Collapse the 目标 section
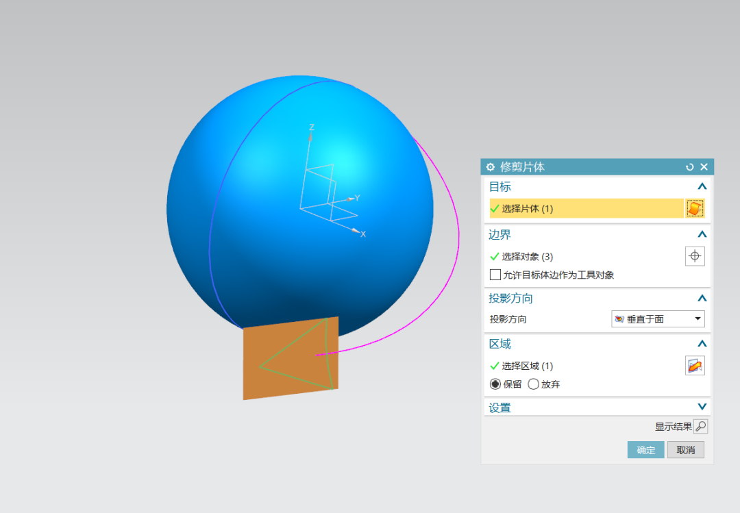 point(702,186)
